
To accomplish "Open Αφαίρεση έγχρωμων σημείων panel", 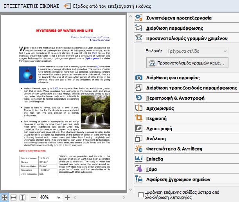I will click(x=187, y=179).
